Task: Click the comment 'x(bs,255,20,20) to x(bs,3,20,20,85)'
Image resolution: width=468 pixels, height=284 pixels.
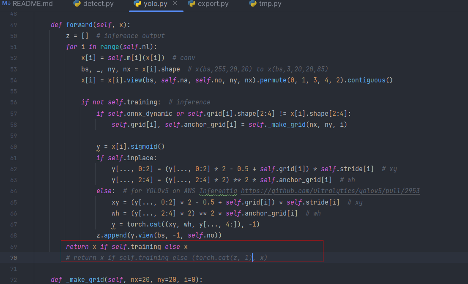Action: tap(258, 69)
